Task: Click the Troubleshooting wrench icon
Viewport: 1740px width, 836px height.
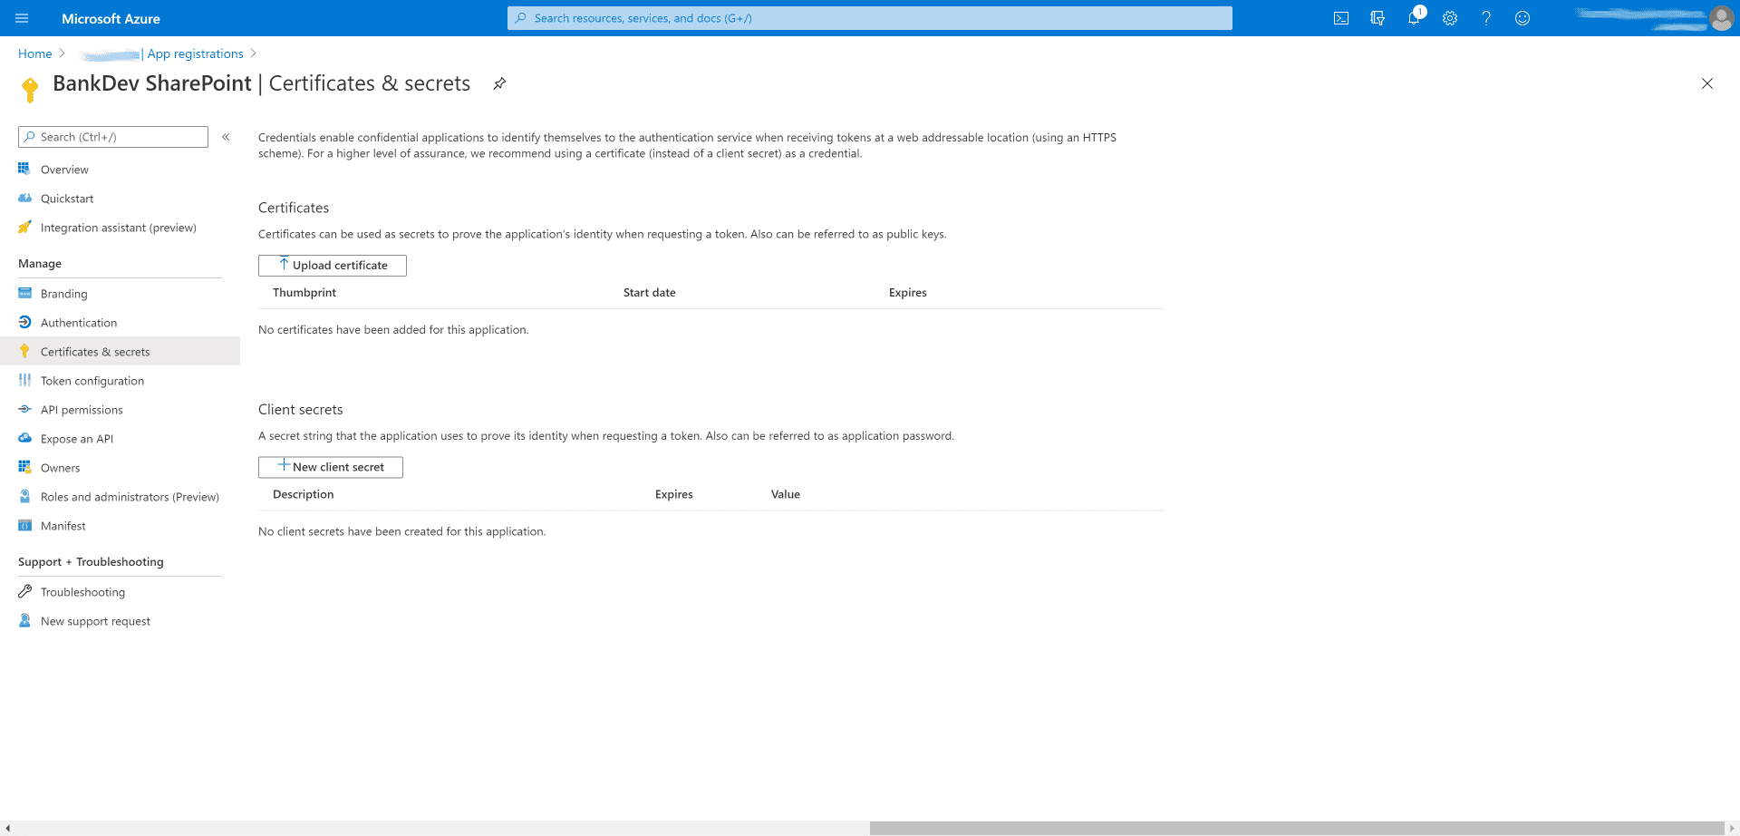Action: (x=24, y=592)
